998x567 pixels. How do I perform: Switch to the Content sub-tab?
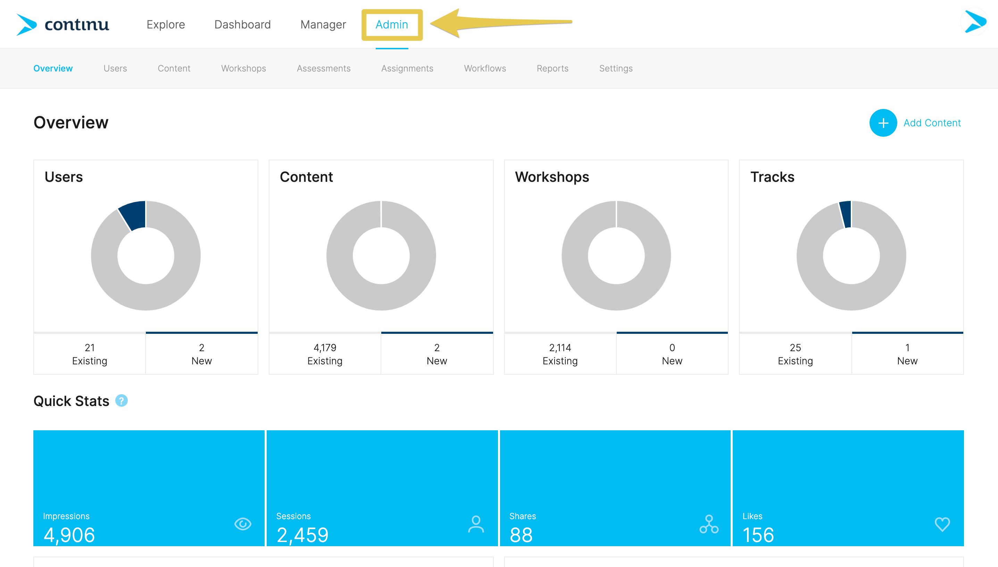[x=174, y=69]
